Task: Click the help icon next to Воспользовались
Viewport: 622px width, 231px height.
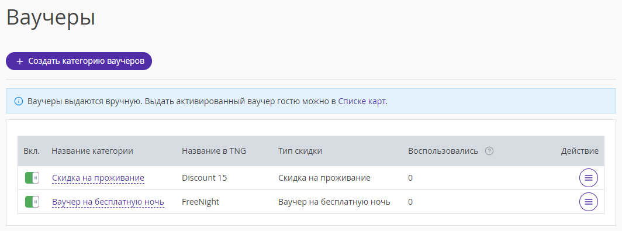Action: (x=489, y=151)
